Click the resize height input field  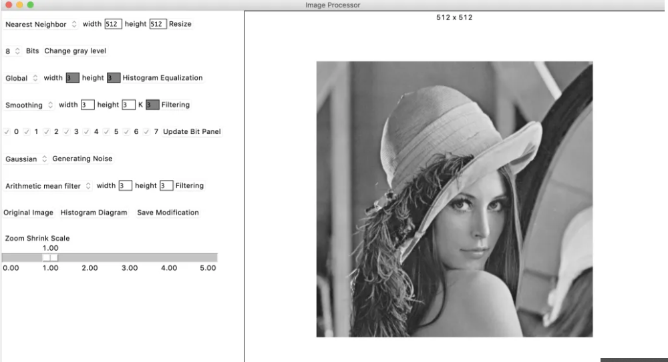tap(158, 24)
